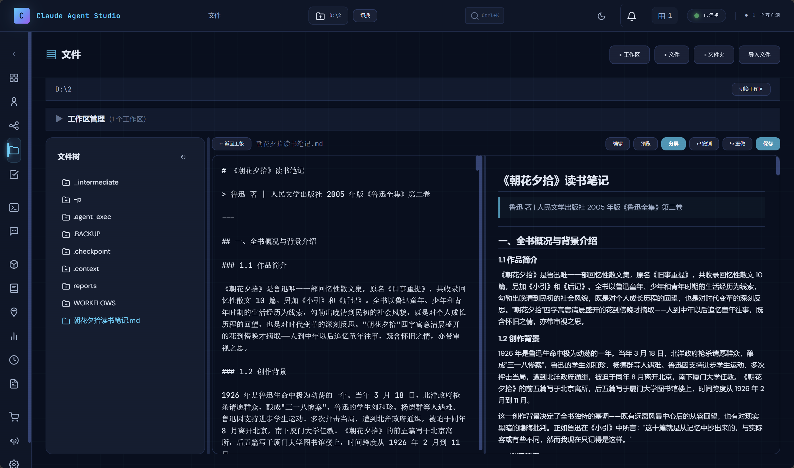Click 导入文件 button
Screen dimensions: 794x468
coord(759,55)
